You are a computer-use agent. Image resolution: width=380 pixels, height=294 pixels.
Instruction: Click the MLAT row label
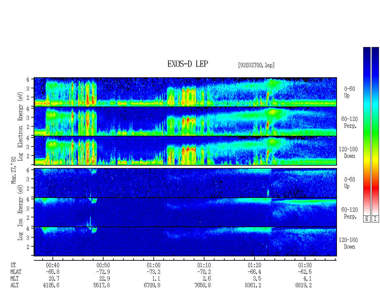pos(16,272)
